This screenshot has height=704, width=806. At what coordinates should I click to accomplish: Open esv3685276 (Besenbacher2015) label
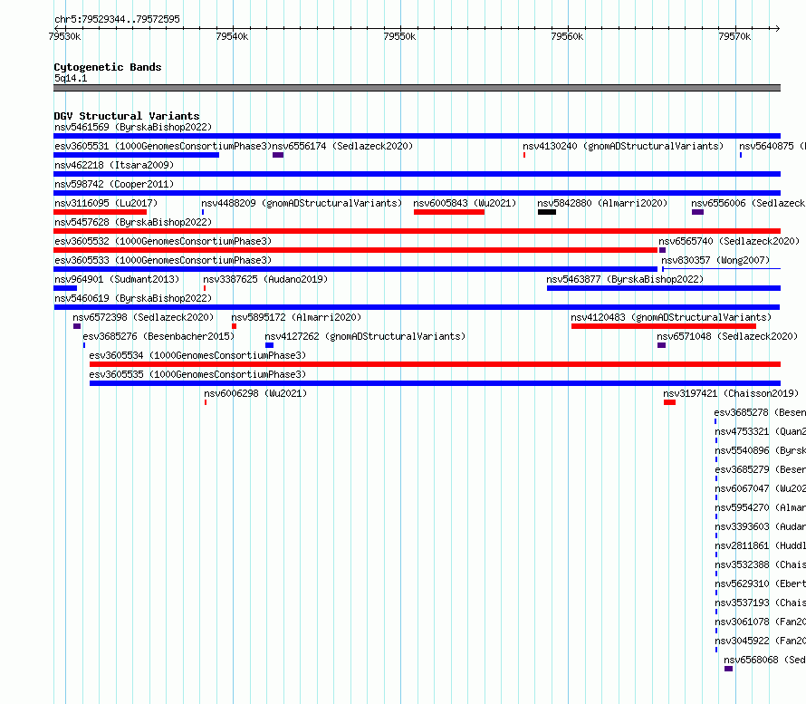coord(158,336)
